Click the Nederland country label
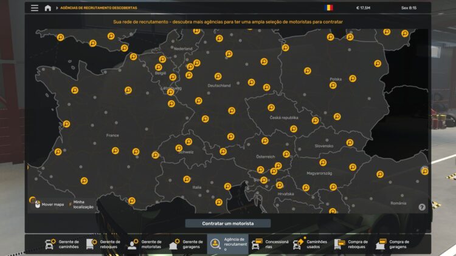The width and height of the screenshot is (456, 256). point(183,49)
